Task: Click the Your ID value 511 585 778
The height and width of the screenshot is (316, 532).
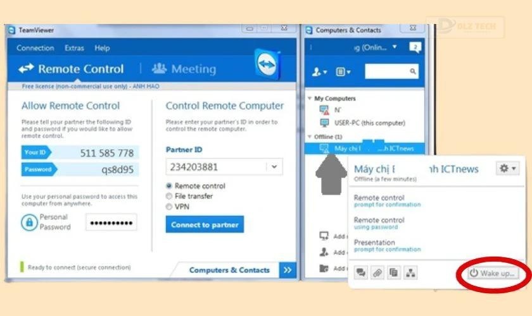Action: click(107, 153)
